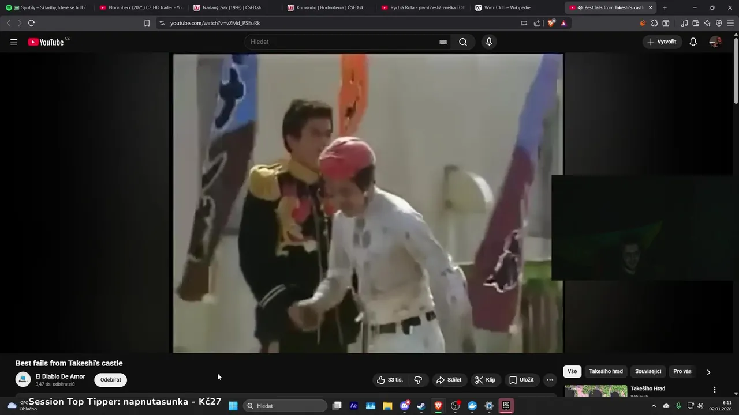This screenshot has height=415, width=739.
Task: Click the Vytvořit create button
Action: pos(662,41)
